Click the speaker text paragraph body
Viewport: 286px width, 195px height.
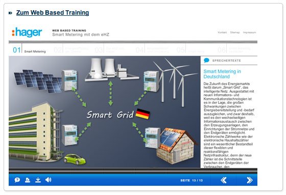pos(229,125)
